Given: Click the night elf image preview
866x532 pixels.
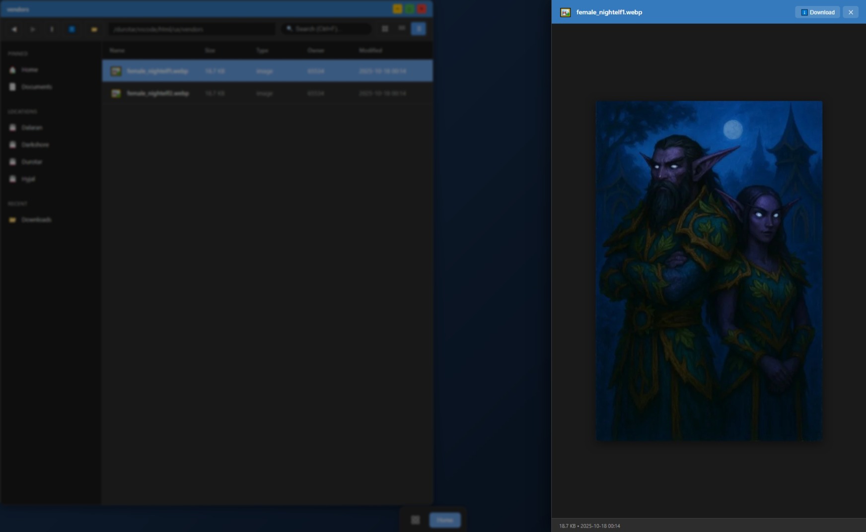Looking at the screenshot, I should coord(709,270).
